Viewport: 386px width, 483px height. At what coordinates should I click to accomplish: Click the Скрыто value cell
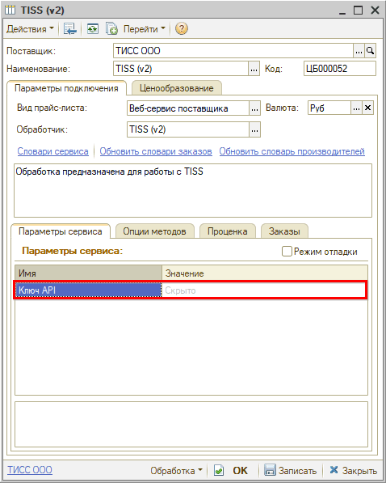(x=264, y=290)
